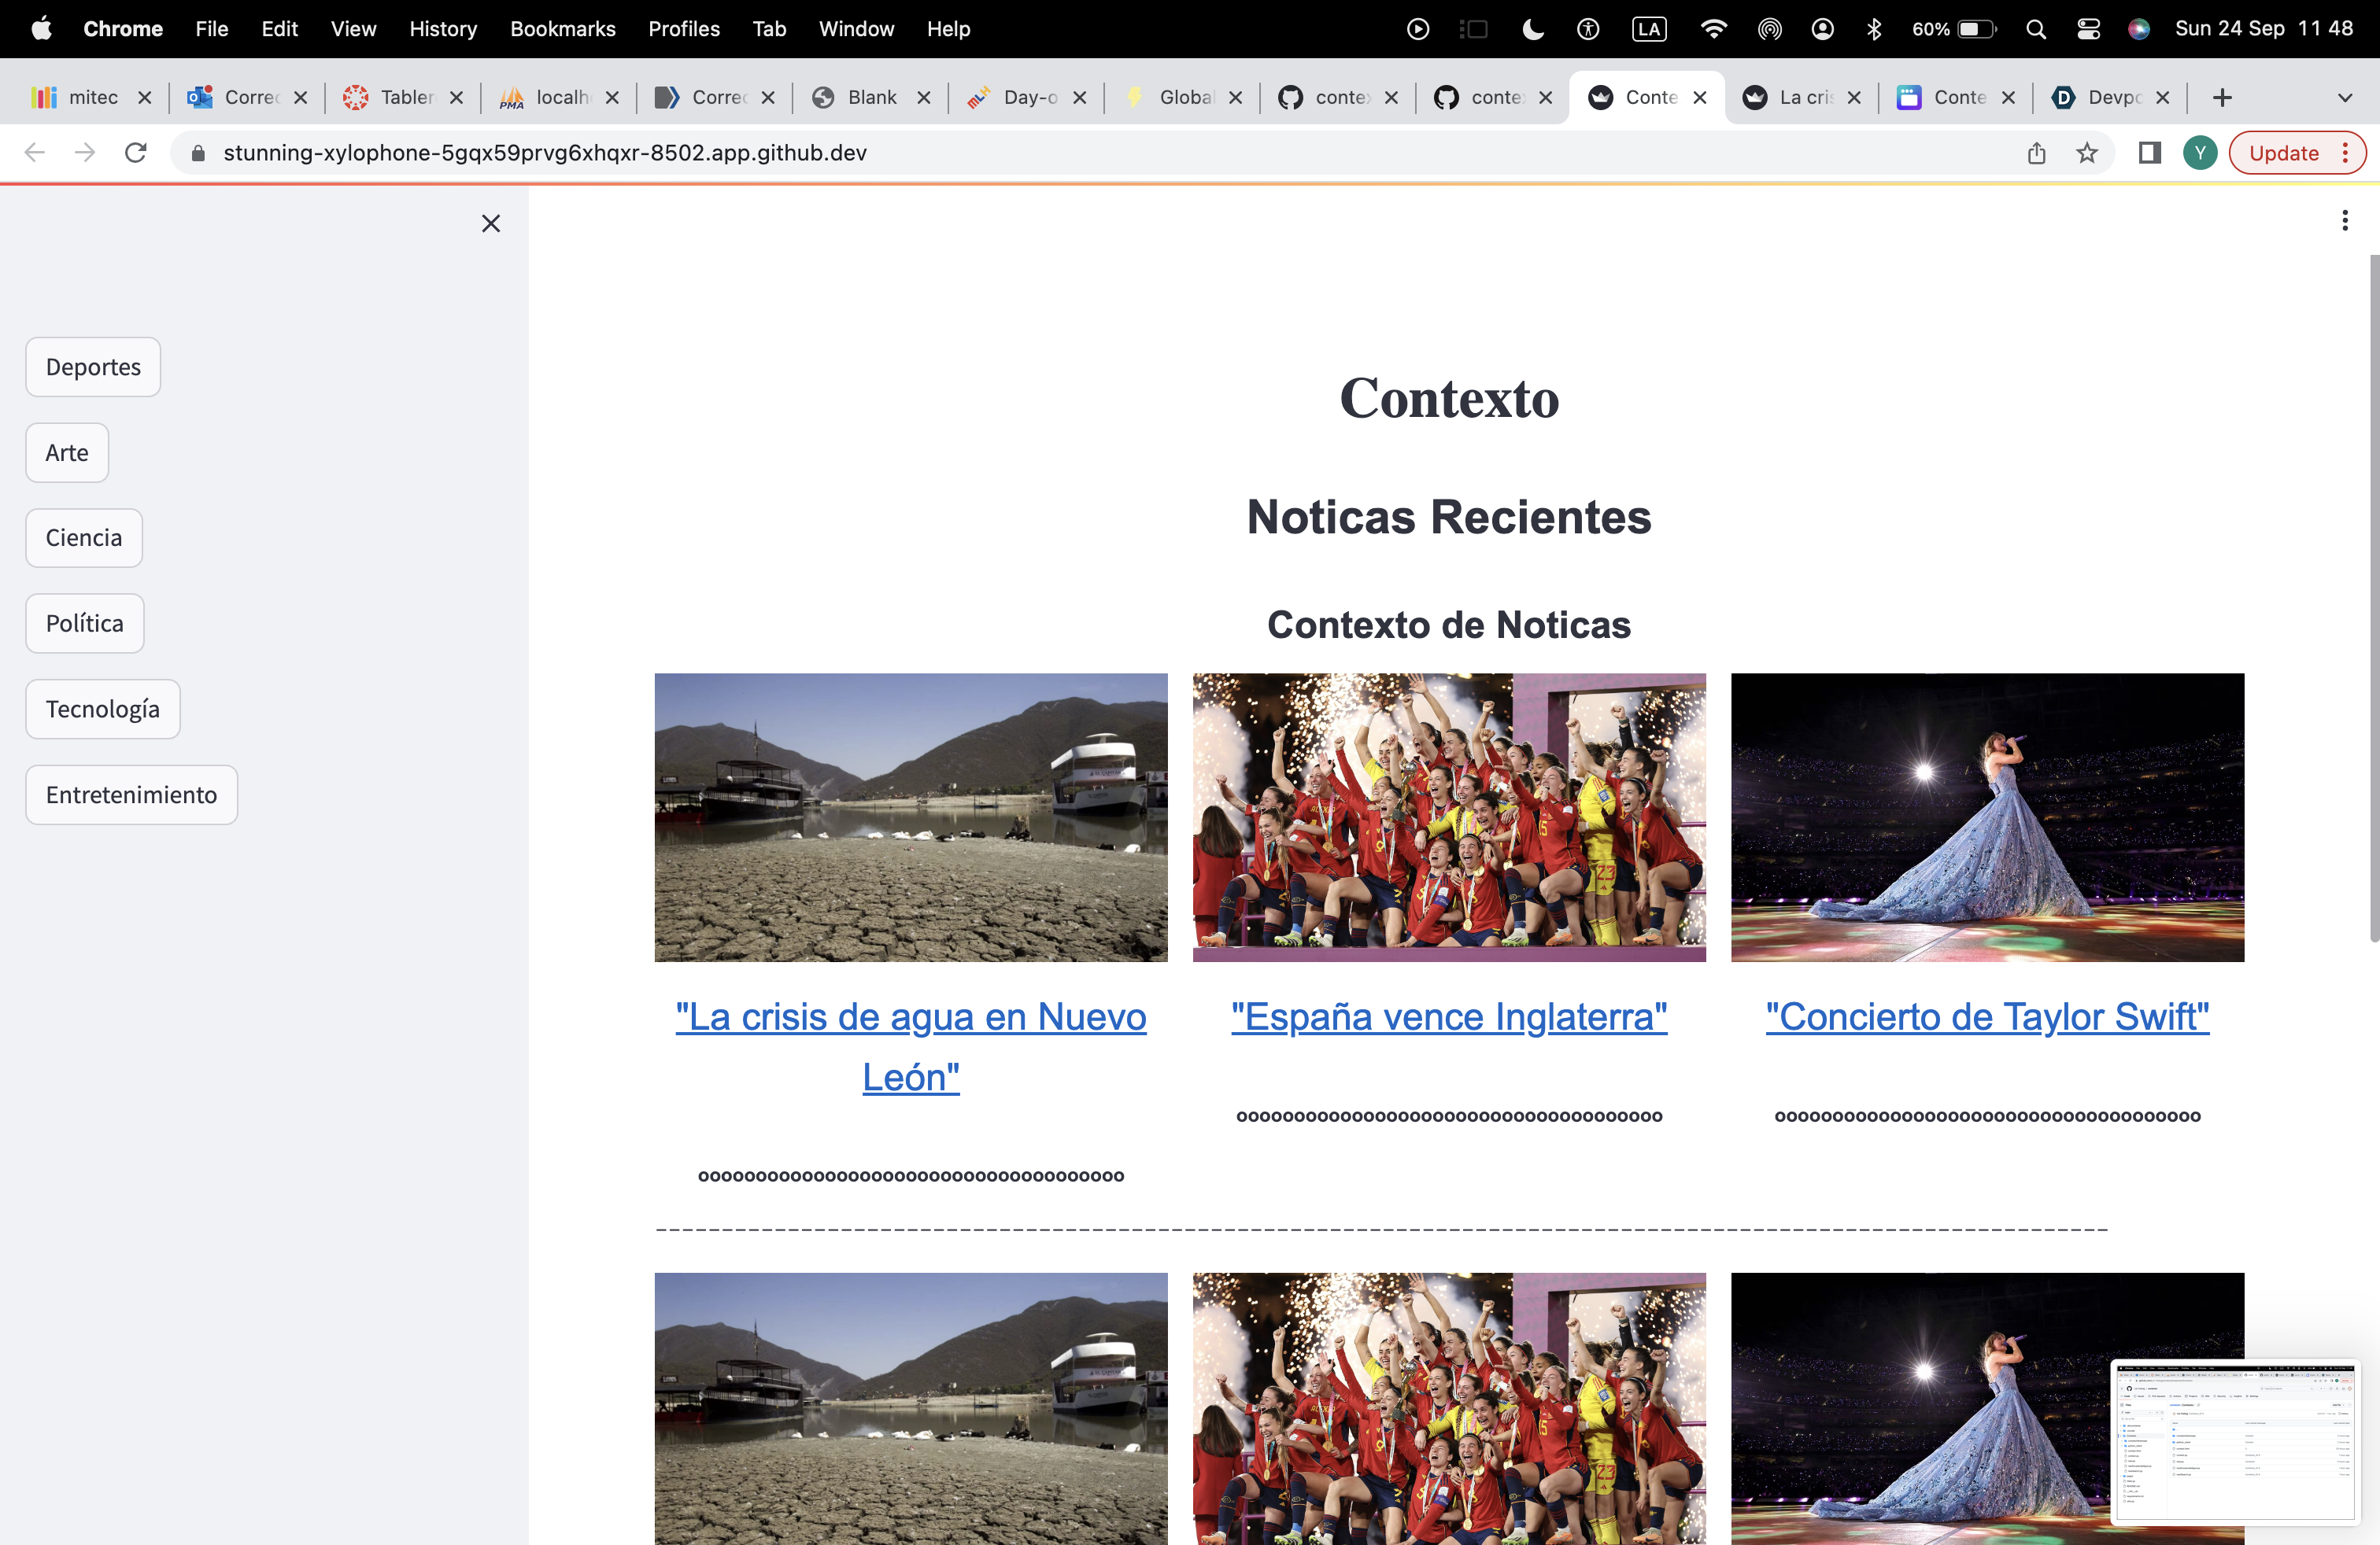Open the Bookmarks menu

562,29
